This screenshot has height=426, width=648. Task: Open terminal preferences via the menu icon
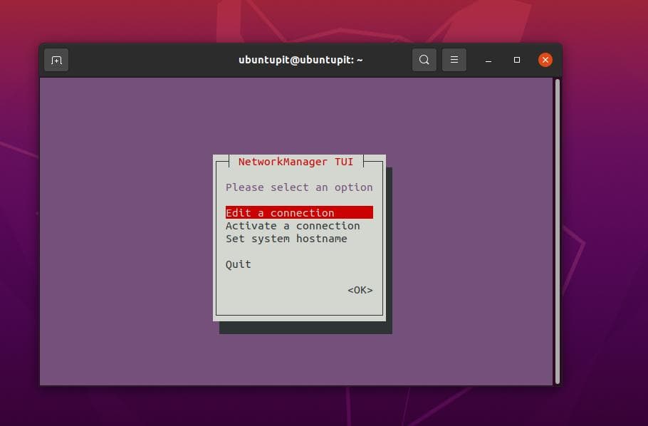454,60
